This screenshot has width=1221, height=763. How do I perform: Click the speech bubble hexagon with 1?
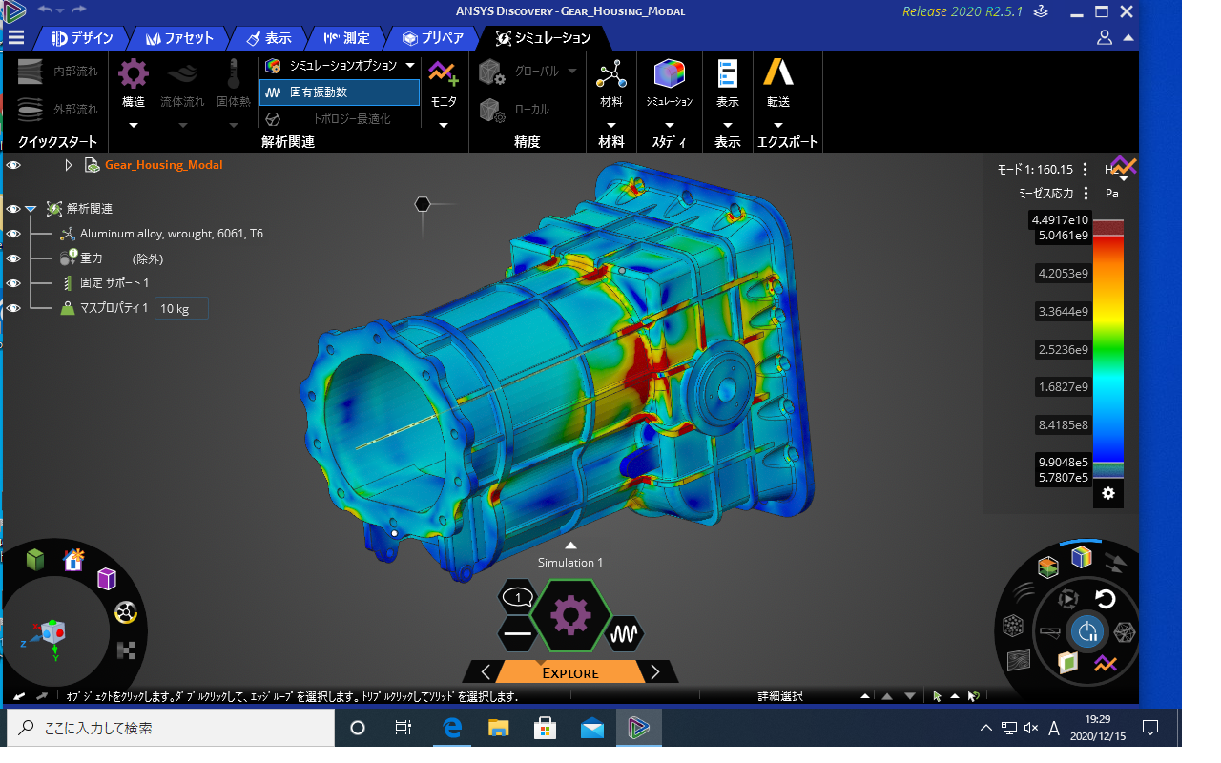point(518,597)
